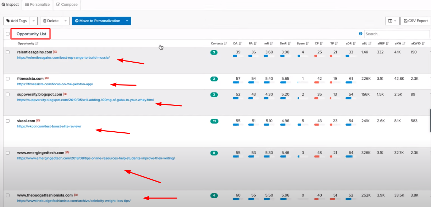This screenshot has height=207, width=431.
Task: Check the relentlessgains.com row checkbox
Action: tap(8, 52)
